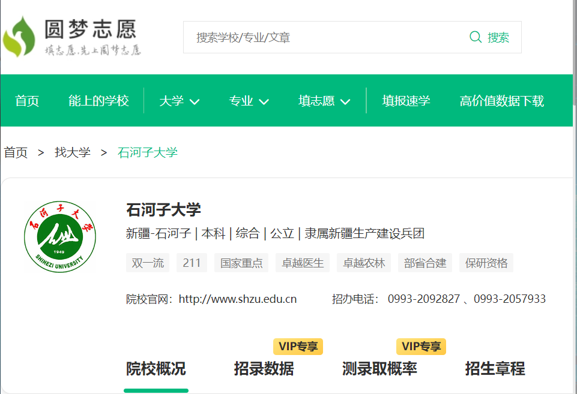
Task: Click the 卓越农林 tag
Action: point(364,263)
